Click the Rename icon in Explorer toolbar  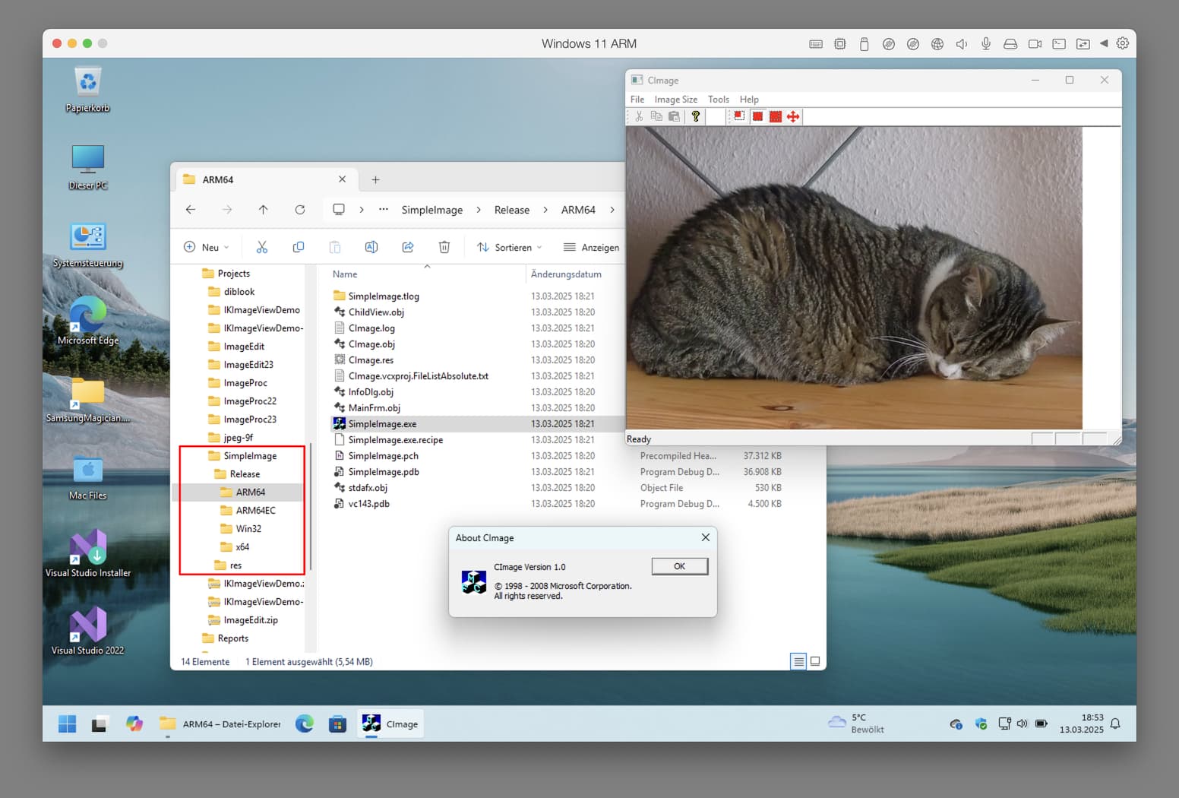coord(371,247)
